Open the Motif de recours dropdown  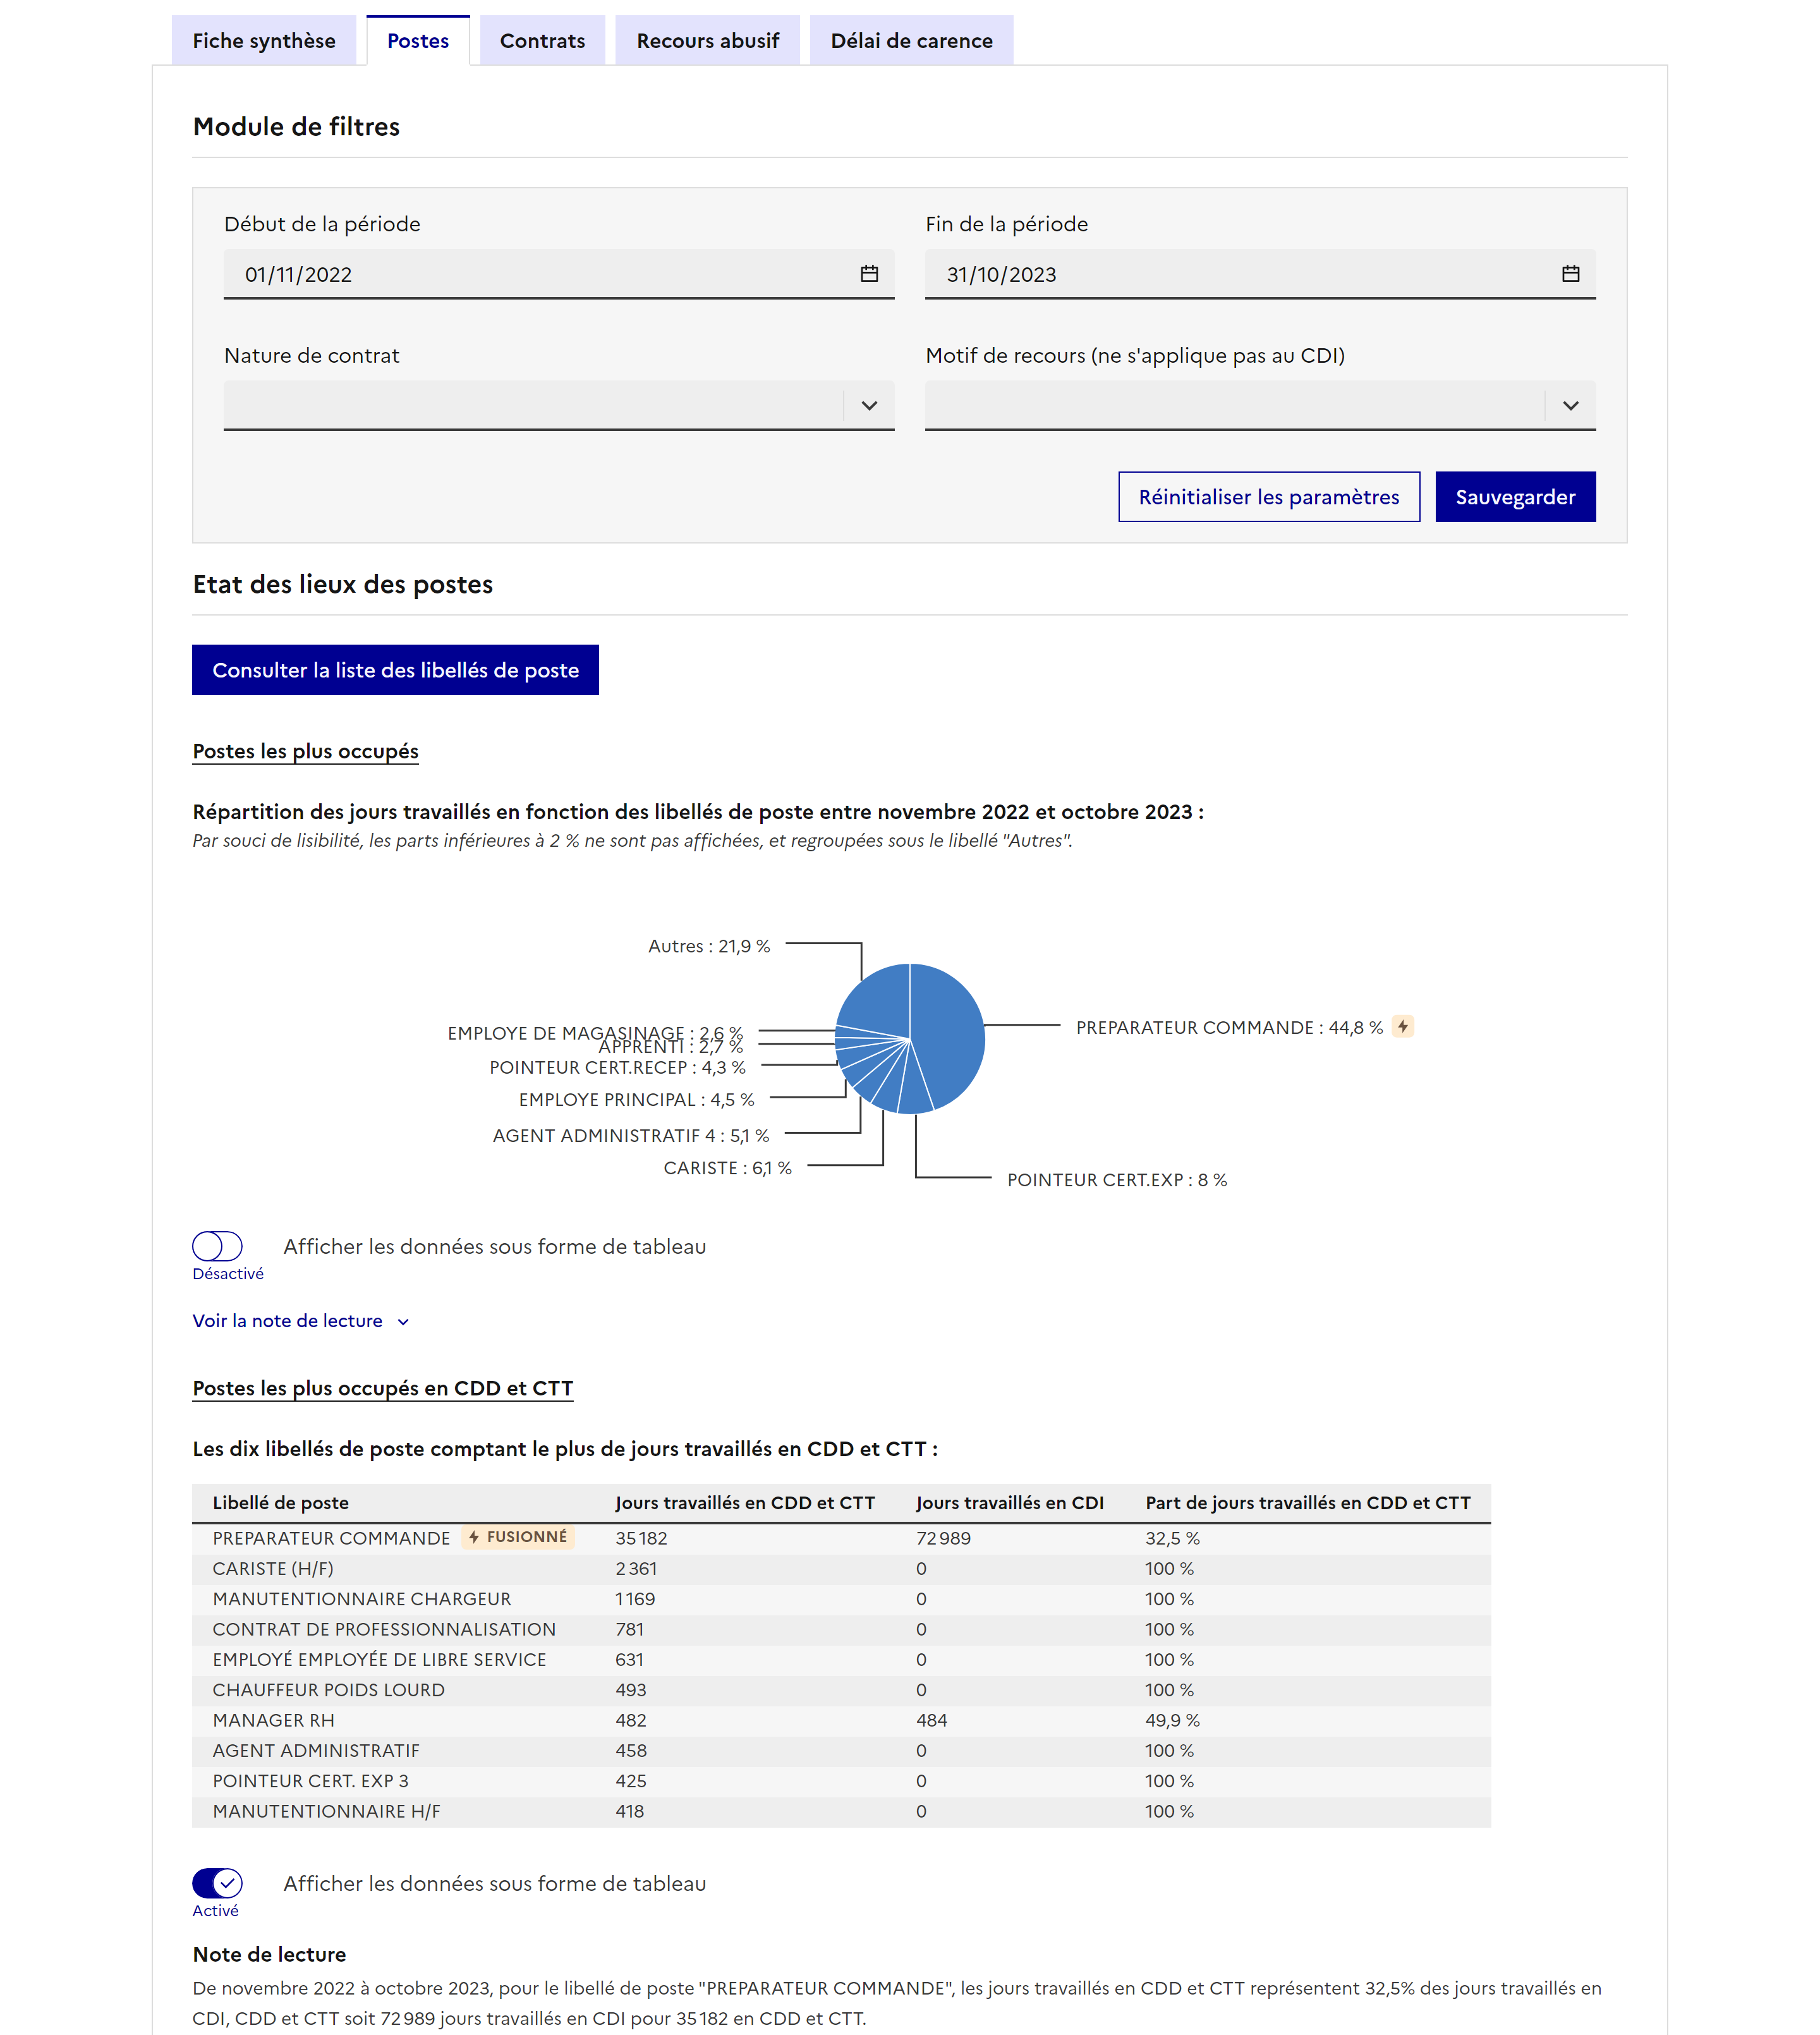[1259, 405]
